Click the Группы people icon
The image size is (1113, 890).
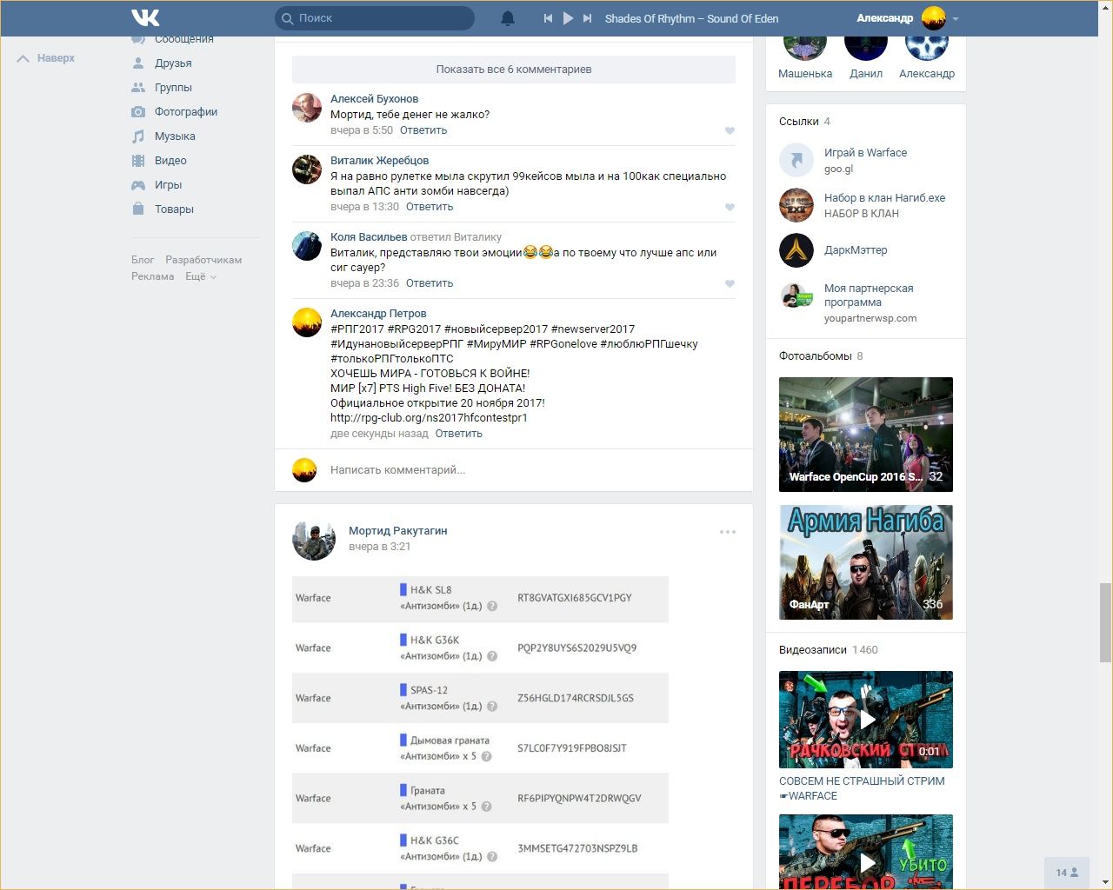(138, 88)
